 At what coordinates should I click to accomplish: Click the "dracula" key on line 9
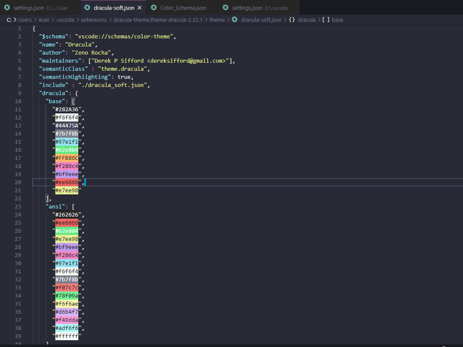[54, 93]
